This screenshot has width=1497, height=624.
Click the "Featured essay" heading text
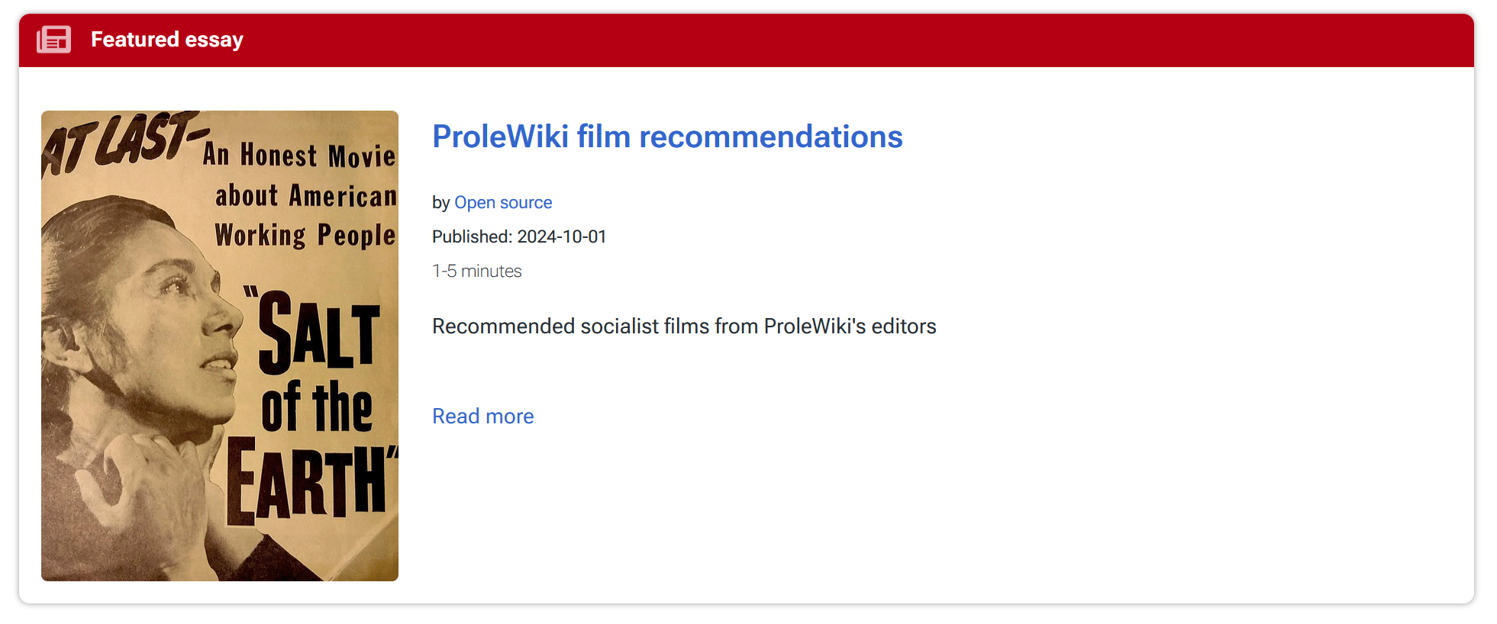pos(166,40)
